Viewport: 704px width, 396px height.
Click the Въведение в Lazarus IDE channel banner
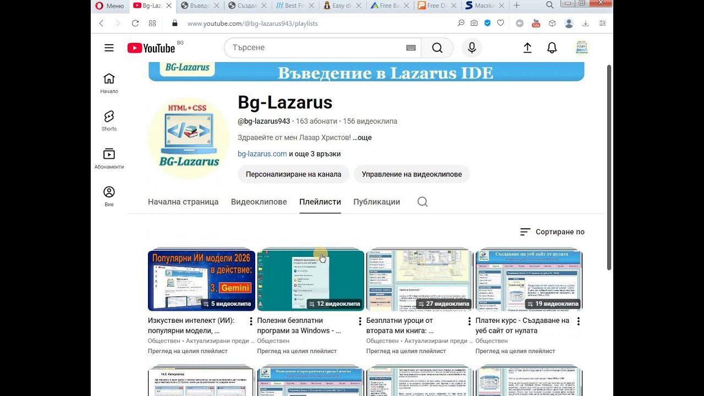click(x=366, y=72)
